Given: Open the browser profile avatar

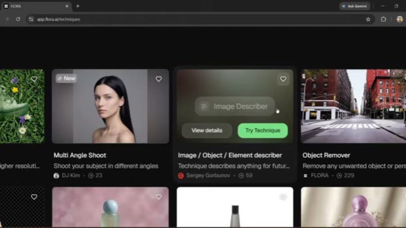Looking at the screenshot, I should [399, 19].
